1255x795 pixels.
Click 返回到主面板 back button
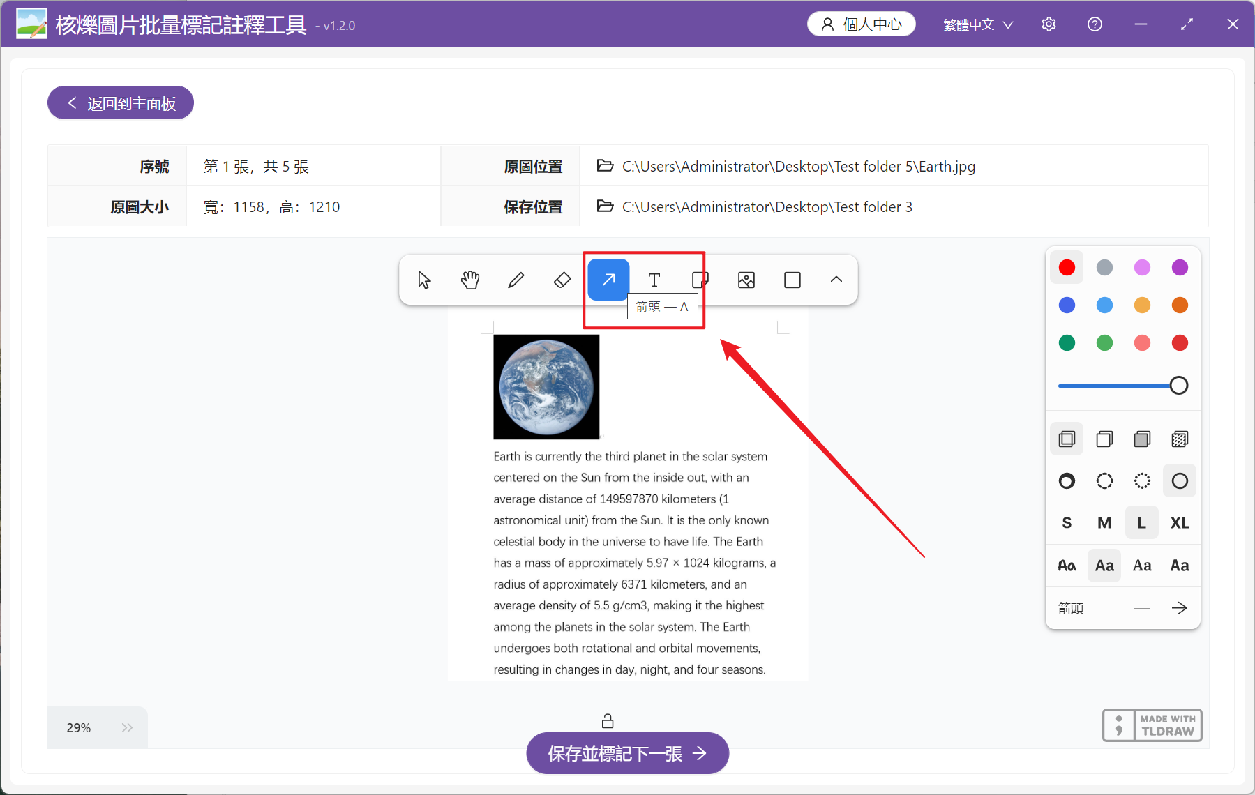[121, 103]
